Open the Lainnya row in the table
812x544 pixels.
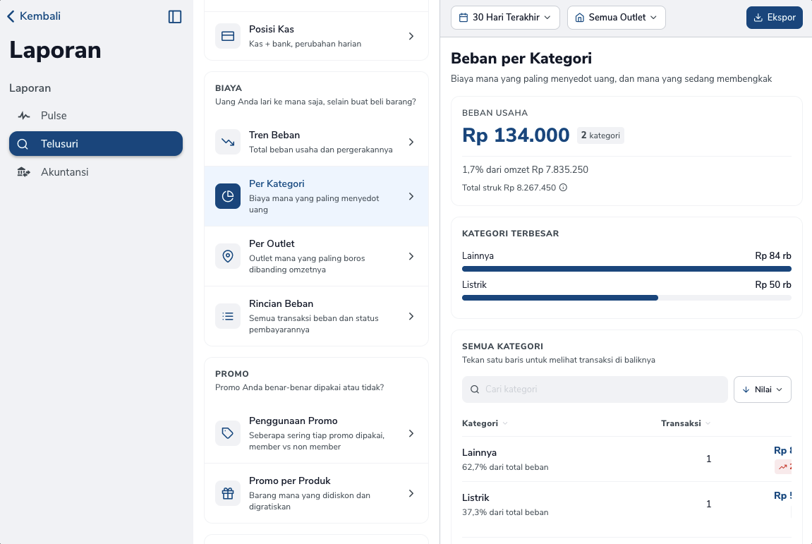626,459
